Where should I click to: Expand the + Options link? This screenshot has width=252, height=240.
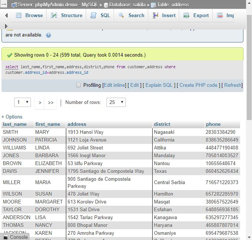12,117
